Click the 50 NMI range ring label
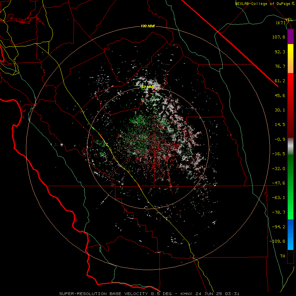Image resolution: width=296 pixels, height=296 pixels. point(148,87)
